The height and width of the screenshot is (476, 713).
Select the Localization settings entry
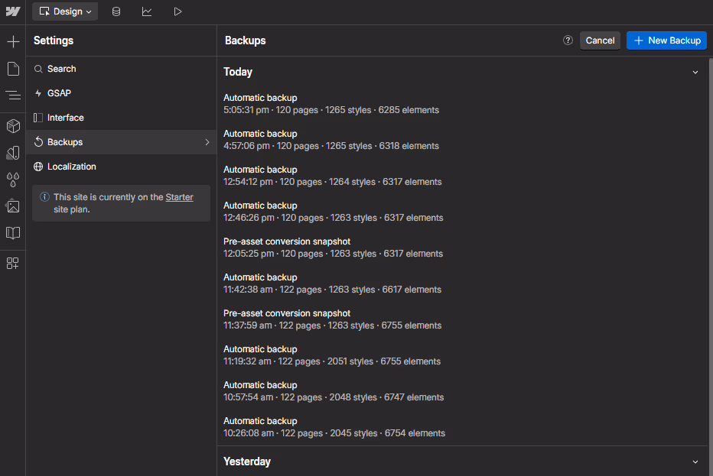pyautogui.click(x=73, y=166)
